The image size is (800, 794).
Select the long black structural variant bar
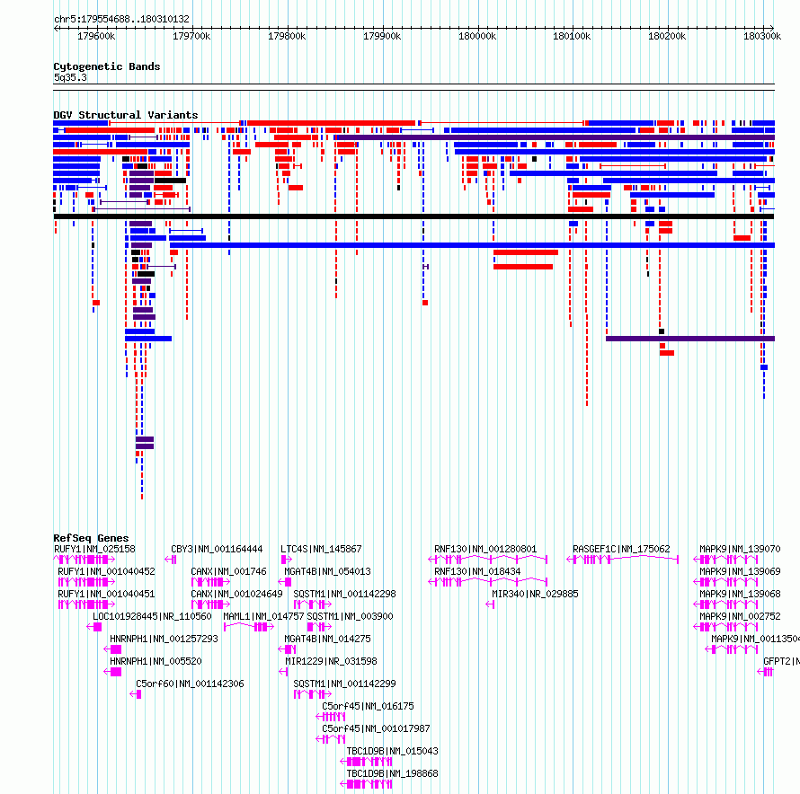click(413, 216)
